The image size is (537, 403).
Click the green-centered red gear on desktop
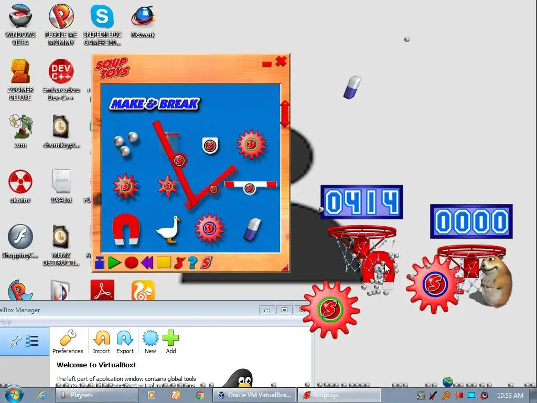click(330, 309)
